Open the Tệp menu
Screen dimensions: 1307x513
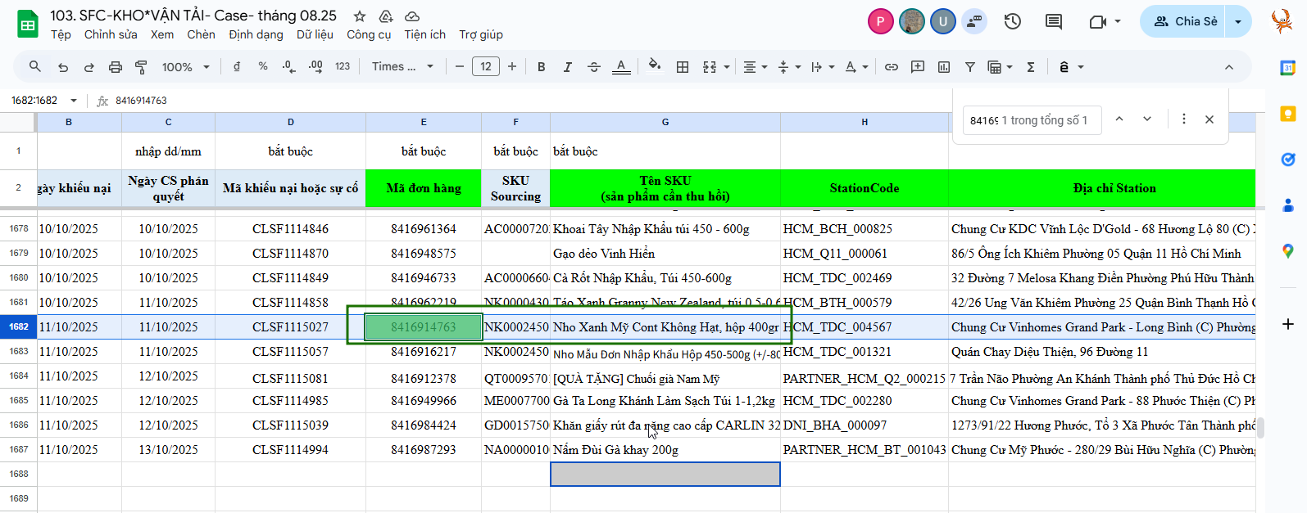(x=61, y=34)
